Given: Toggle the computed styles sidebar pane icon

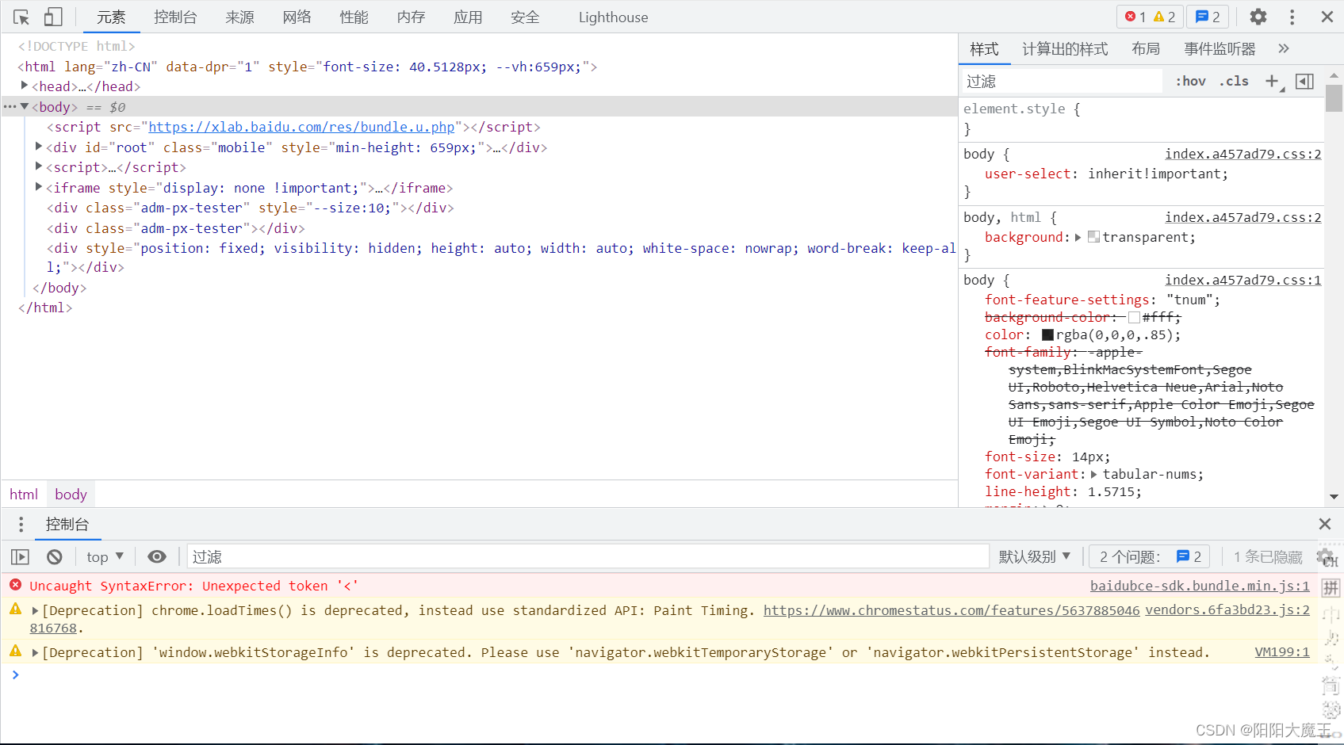Looking at the screenshot, I should (x=1304, y=81).
